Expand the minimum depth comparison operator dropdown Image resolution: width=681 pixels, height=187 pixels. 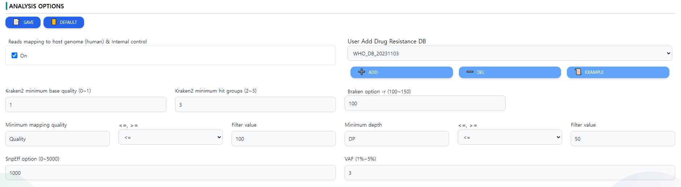pos(510,137)
